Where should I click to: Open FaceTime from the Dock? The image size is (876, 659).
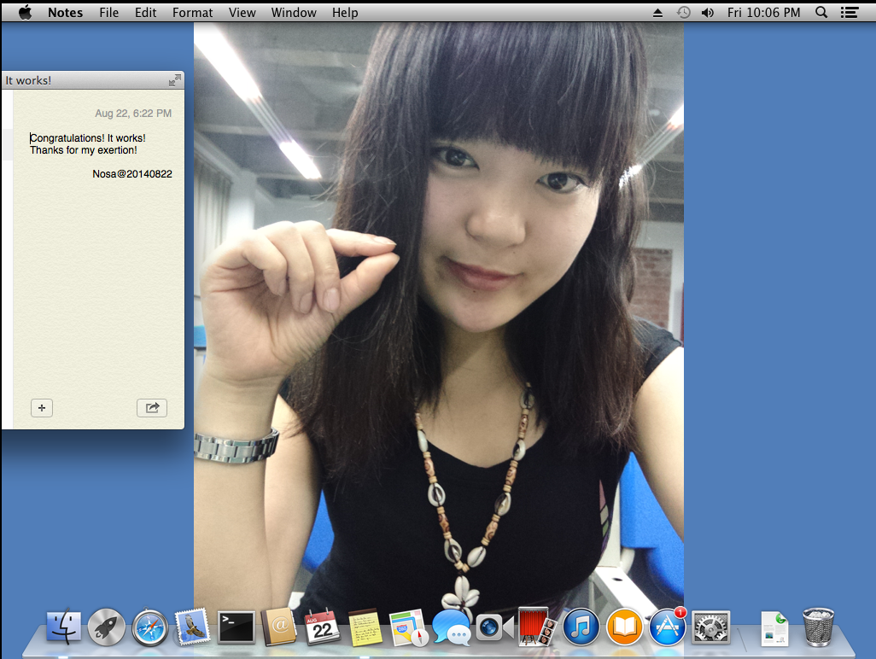pyautogui.click(x=493, y=627)
